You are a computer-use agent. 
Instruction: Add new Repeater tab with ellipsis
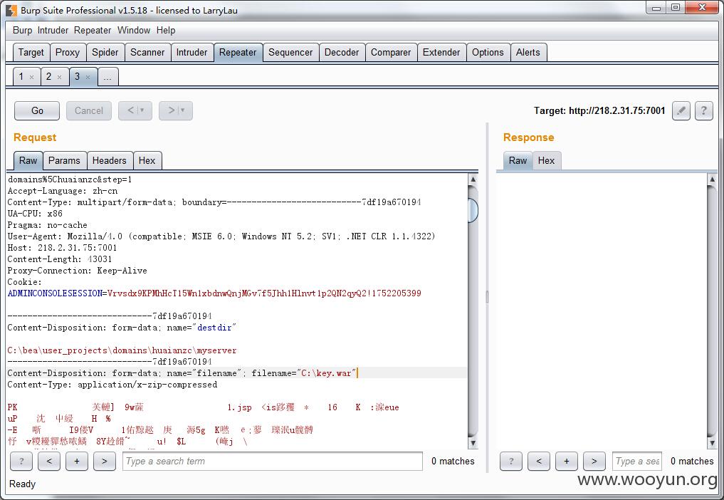[107, 77]
